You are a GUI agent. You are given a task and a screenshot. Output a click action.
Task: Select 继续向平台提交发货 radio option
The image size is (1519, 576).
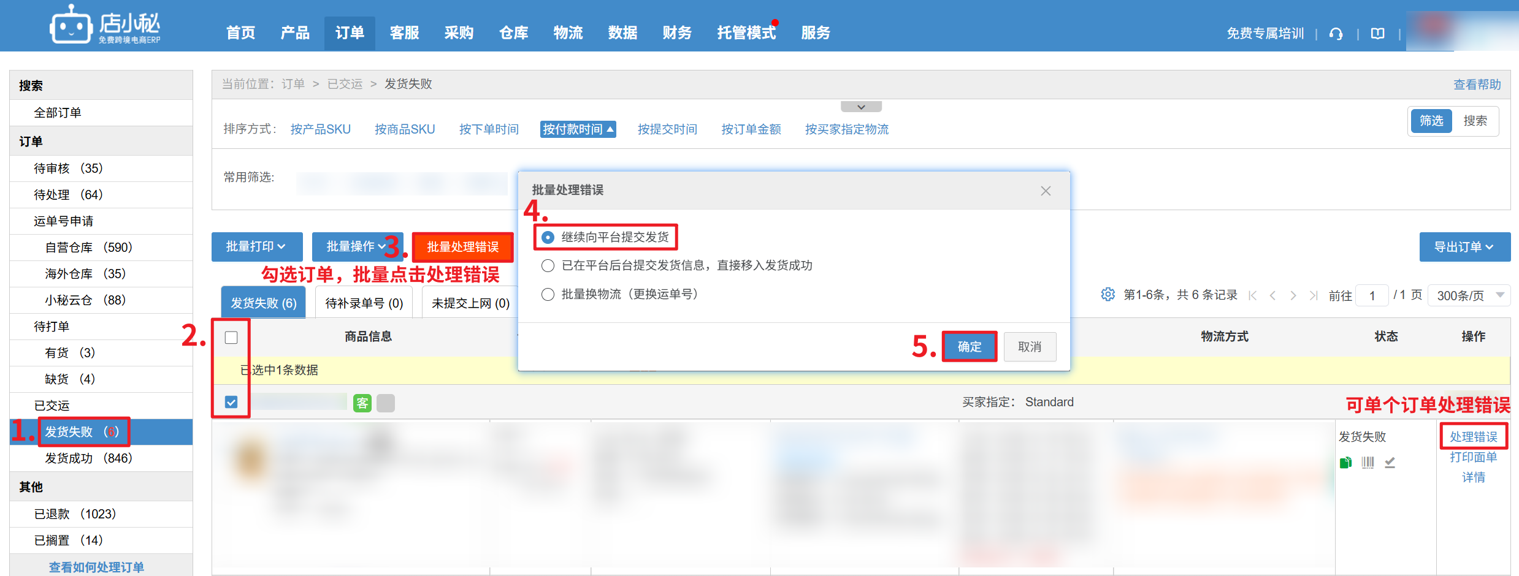[548, 237]
